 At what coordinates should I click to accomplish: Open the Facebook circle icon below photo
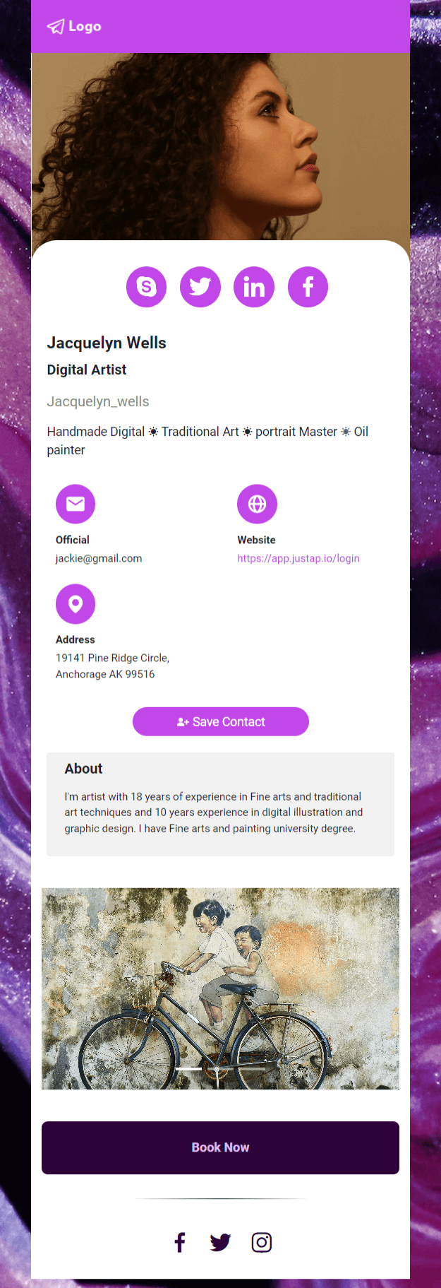[308, 287]
